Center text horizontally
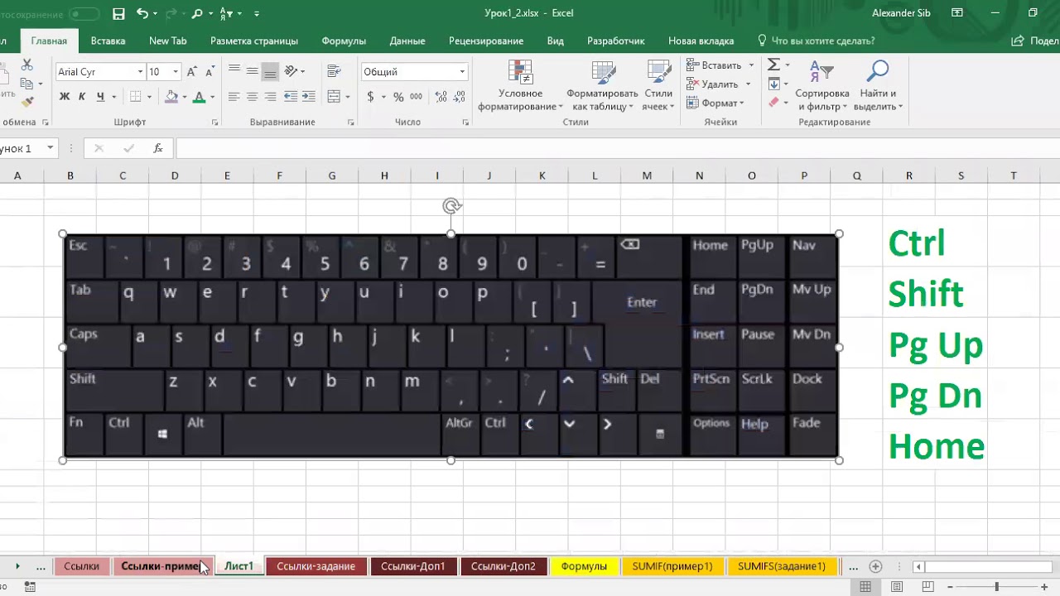The image size is (1060, 596). (x=252, y=97)
